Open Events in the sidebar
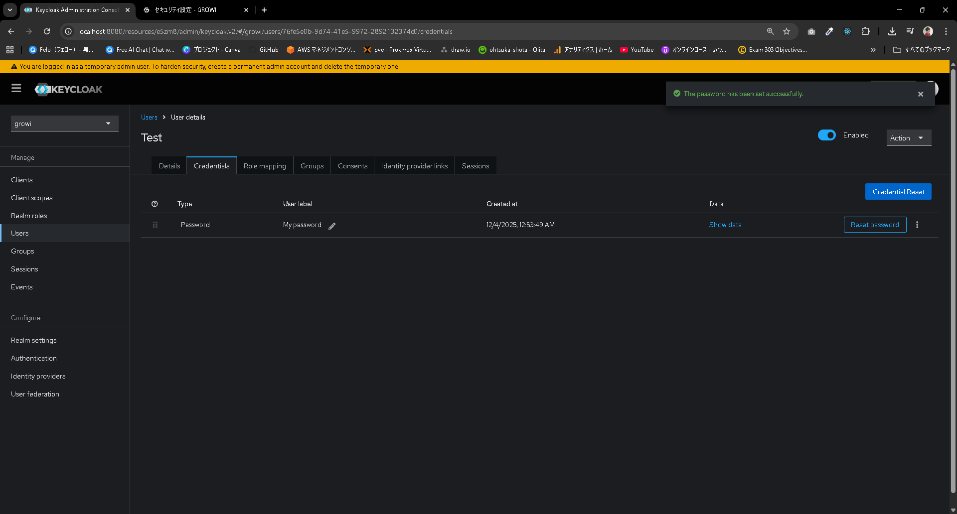 [x=65, y=287]
